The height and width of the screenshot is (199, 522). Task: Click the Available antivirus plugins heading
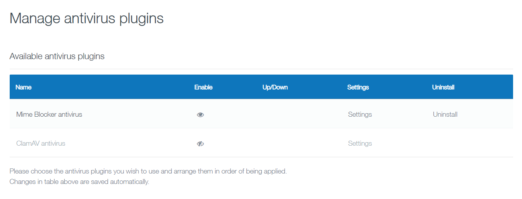tap(57, 56)
